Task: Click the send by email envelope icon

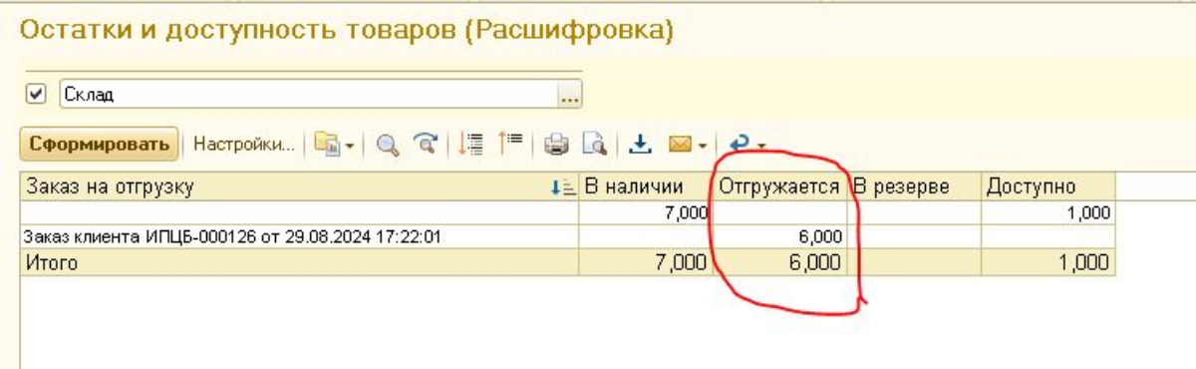Action: pyautogui.click(x=680, y=146)
